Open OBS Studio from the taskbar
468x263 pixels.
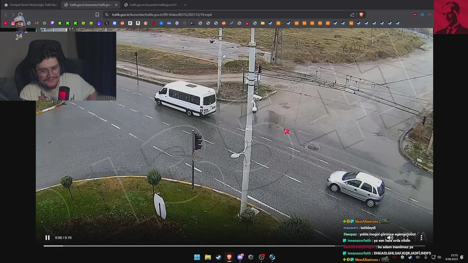[261, 257]
